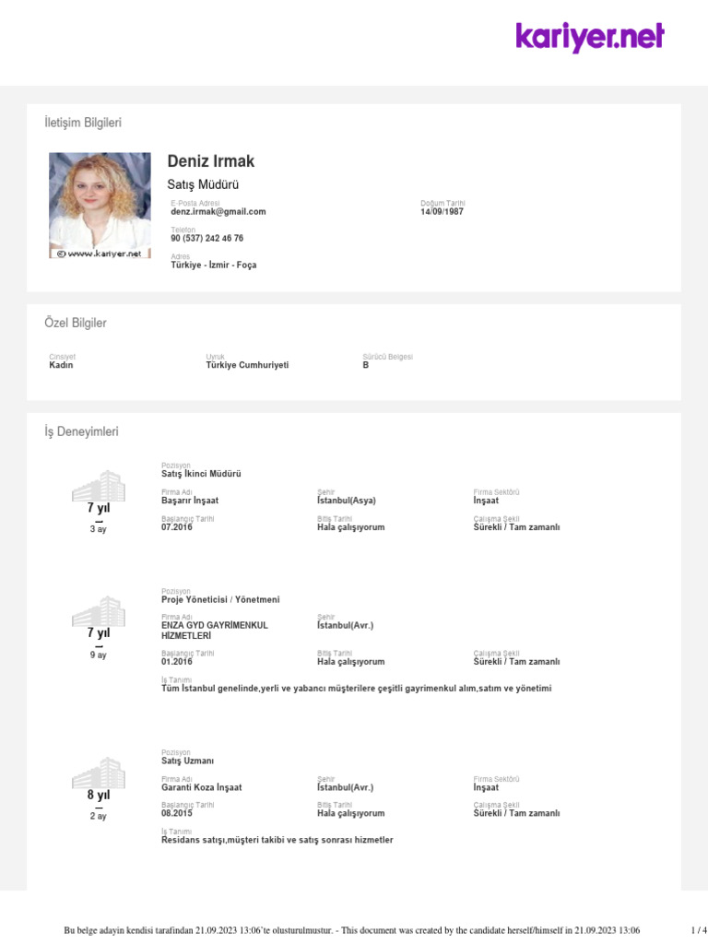Click the phone number 90 (537) 242 46 76
The width and height of the screenshot is (708, 944).
207,238
